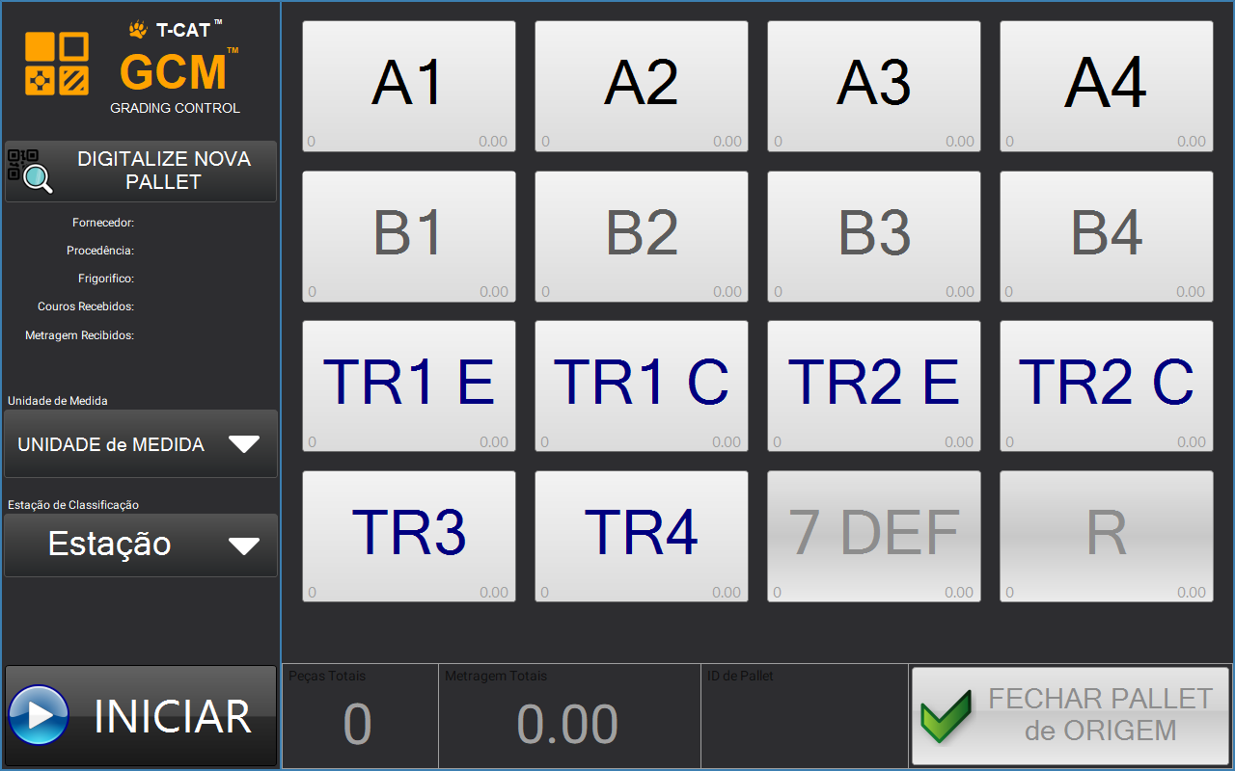1235x771 pixels.
Task: Select grade A2
Action: 642,87
